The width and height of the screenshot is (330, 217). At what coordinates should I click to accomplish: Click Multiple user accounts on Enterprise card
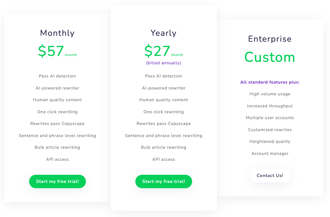[x=270, y=118]
